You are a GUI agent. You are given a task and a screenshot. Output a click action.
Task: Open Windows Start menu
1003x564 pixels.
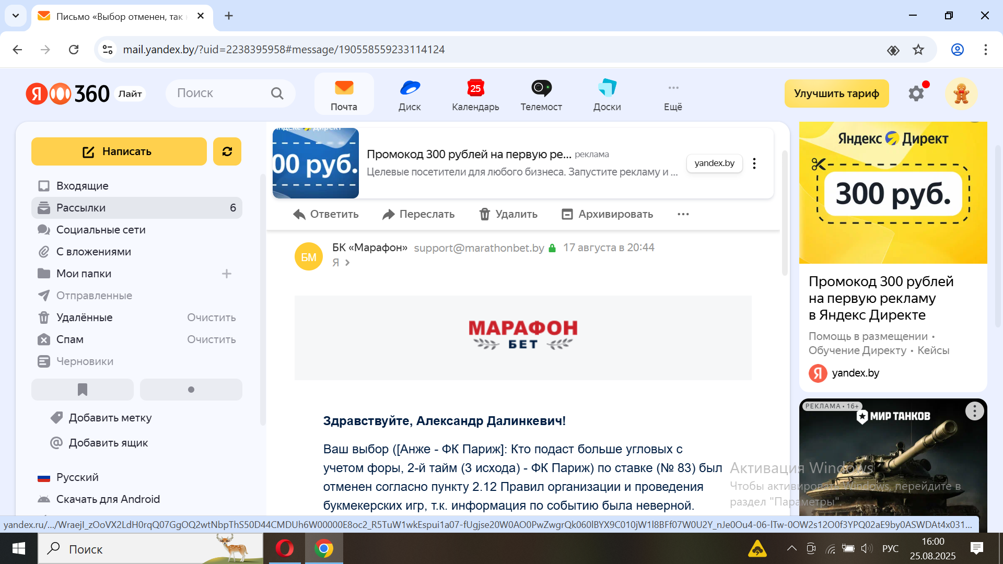[x=19, y=548]
